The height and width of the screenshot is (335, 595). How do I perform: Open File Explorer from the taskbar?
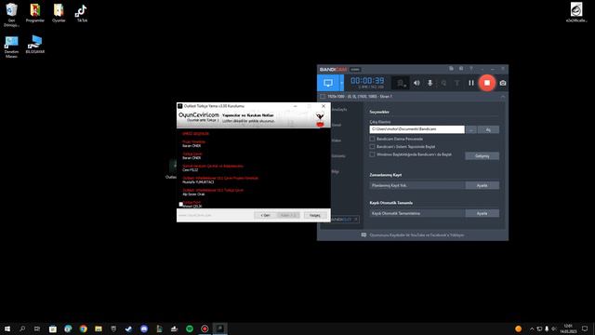click(x=99, y=328)
